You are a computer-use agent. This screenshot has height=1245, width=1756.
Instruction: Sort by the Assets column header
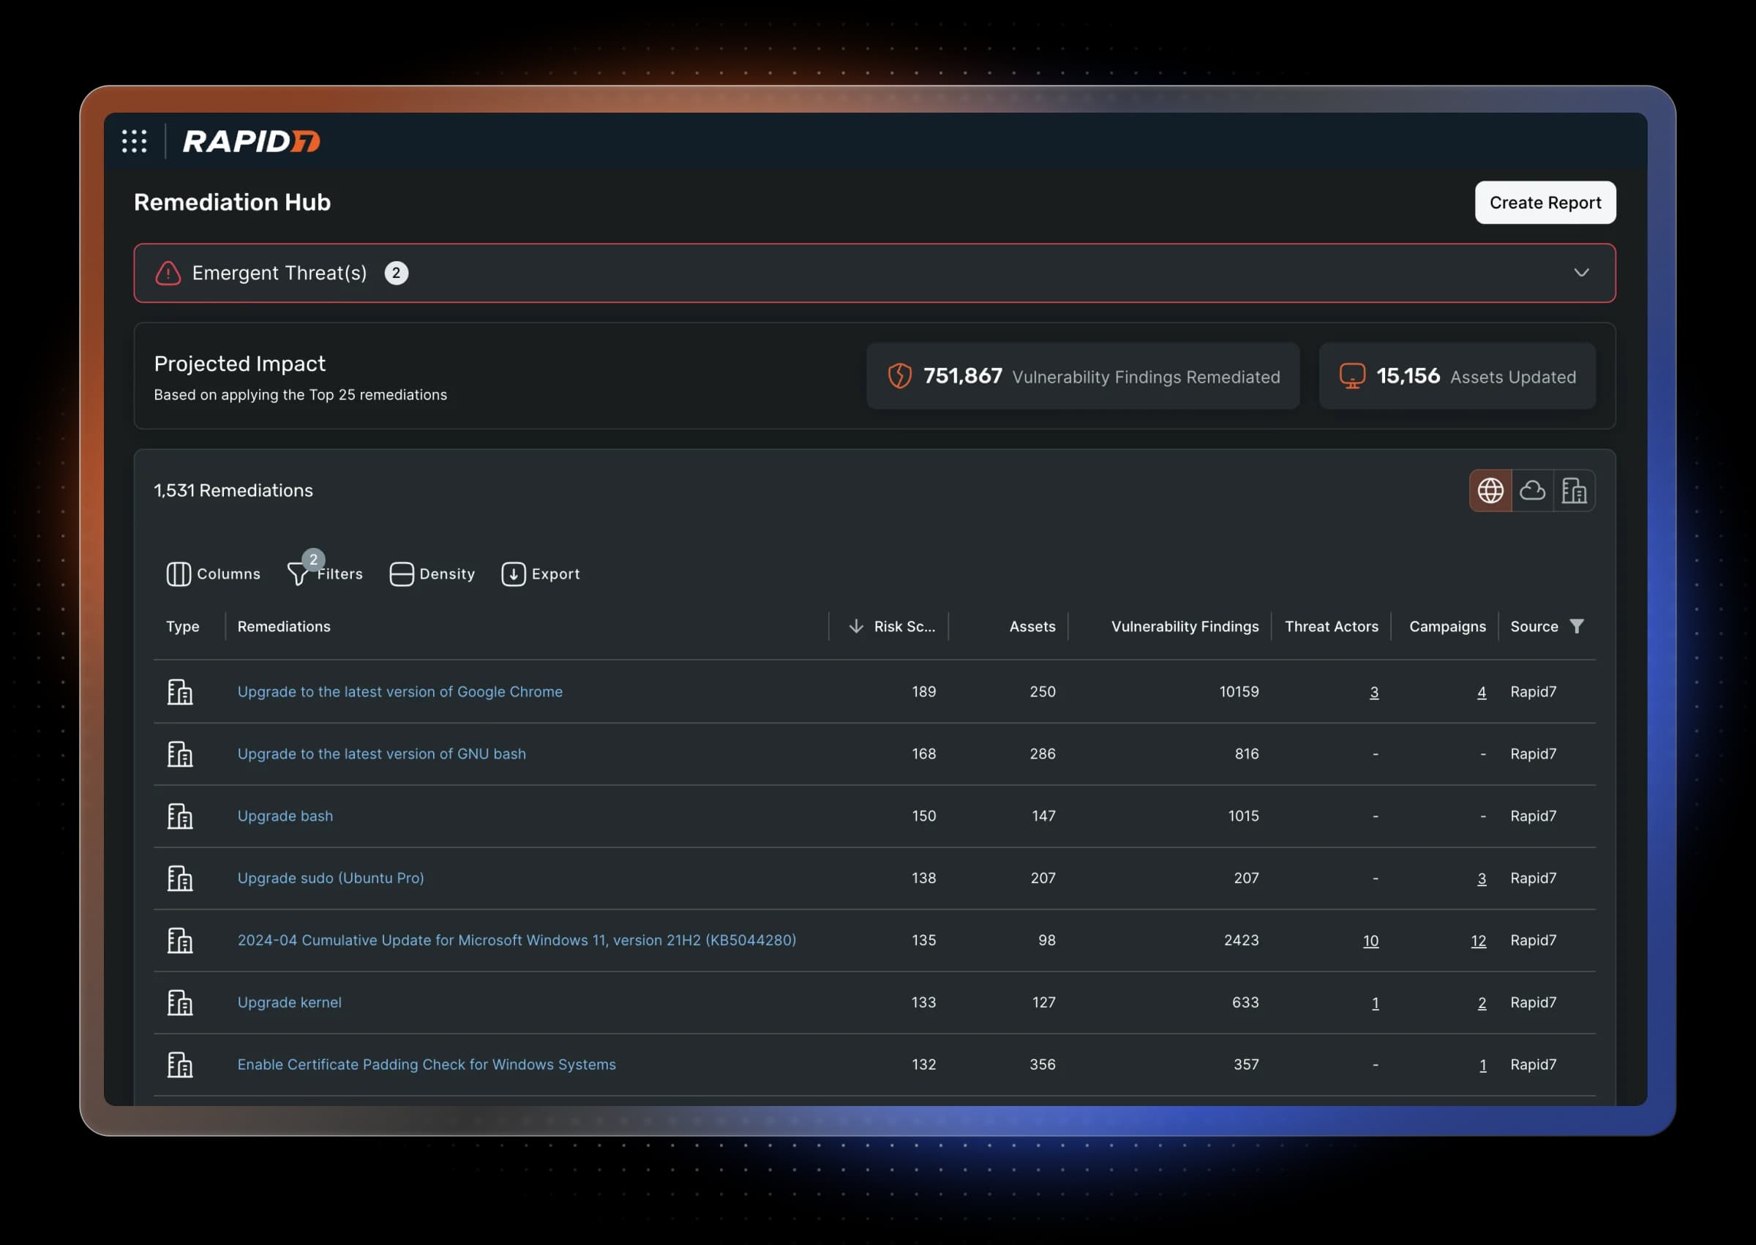(x=1032, y=626)
